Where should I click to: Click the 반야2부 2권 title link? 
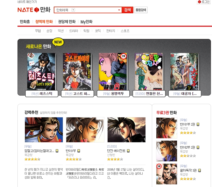188,147
